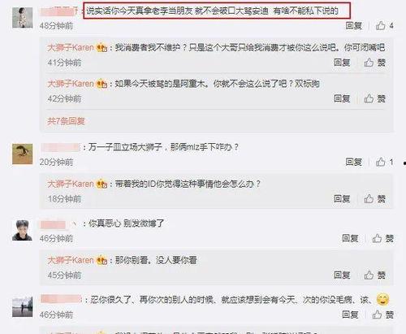This screenshot has width=406, height=334.
Task: Open the lizard avatar commenter's profile
Action: (23, 154)
